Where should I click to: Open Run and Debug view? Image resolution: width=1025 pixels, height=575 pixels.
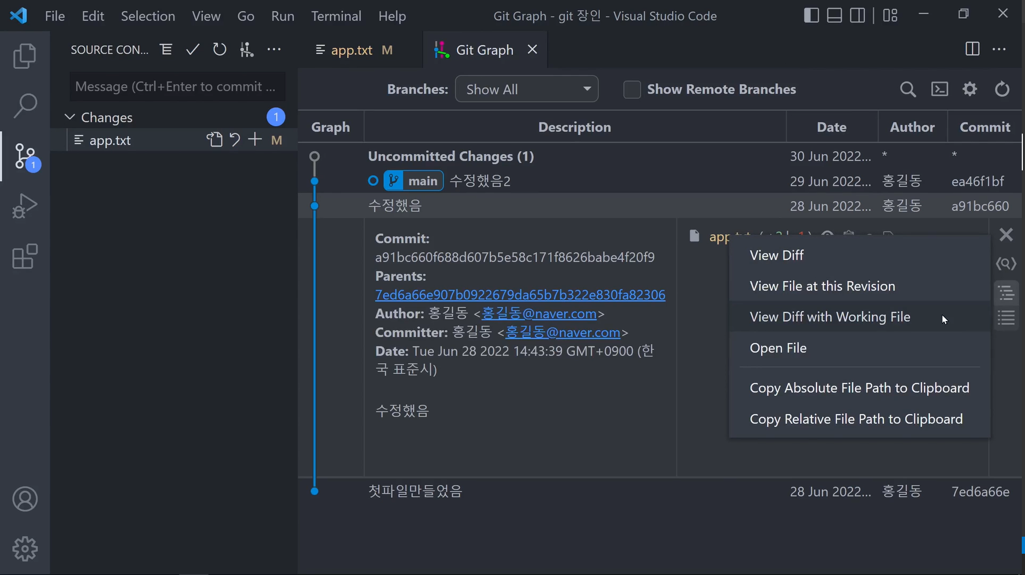tap(24, 206)
